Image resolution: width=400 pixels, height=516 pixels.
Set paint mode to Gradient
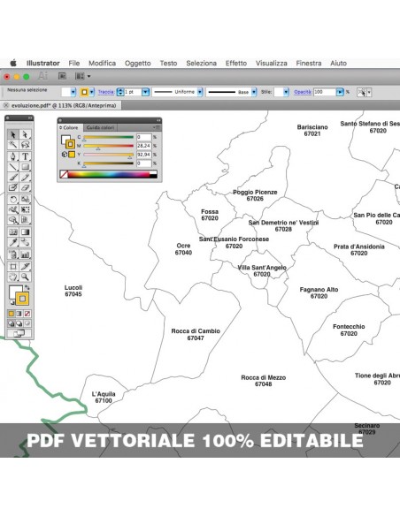coord(19,314)
